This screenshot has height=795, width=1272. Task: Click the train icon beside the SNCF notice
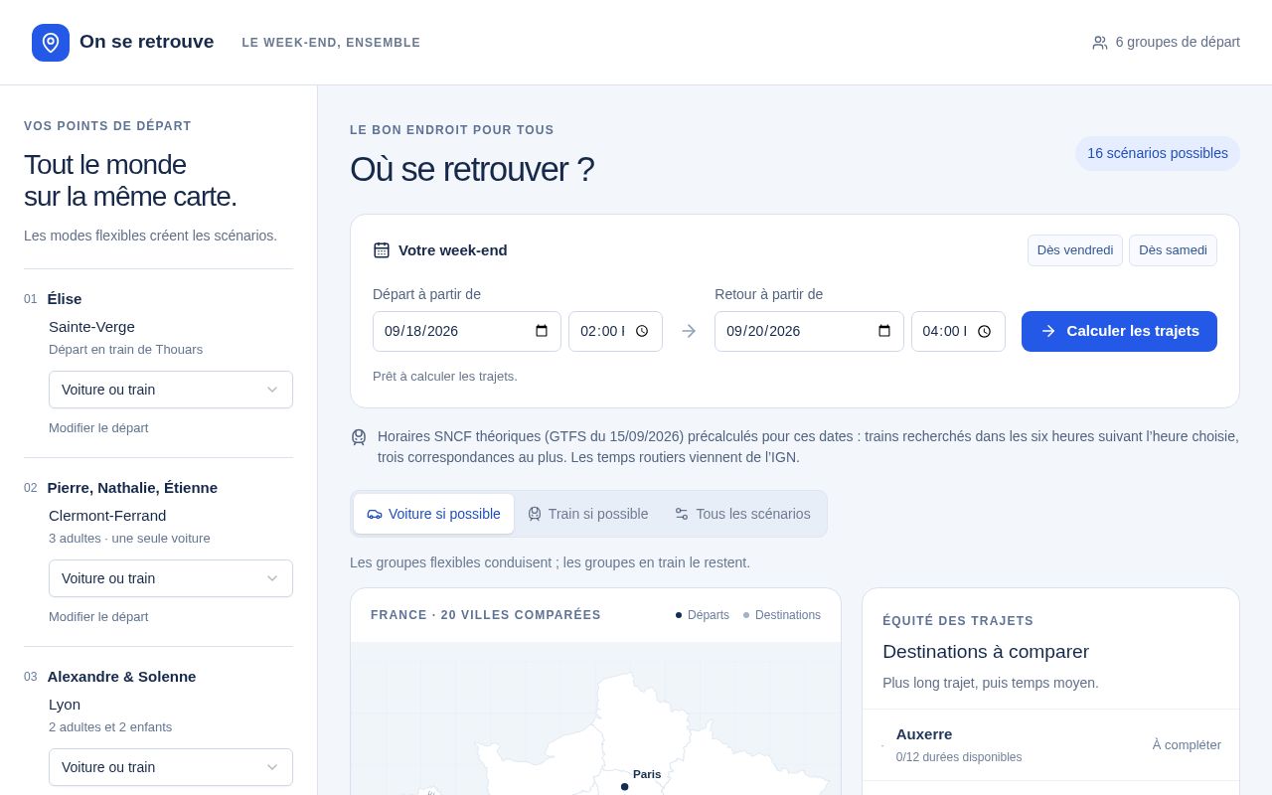click(x=359, y=437)
